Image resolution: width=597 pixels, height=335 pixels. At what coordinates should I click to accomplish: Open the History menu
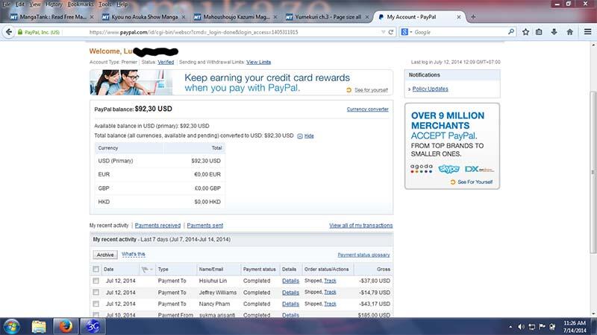point(54,4)
